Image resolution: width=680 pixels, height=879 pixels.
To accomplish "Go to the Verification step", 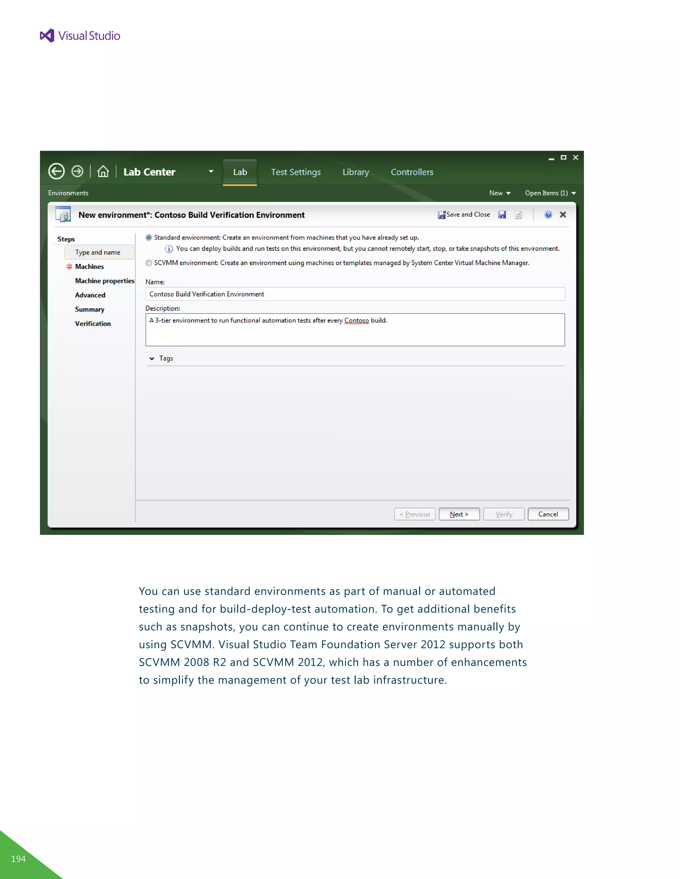I will click(93, 324).
